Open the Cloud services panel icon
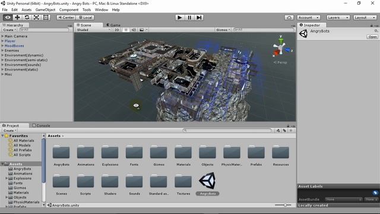The image size is (380, 214). tap(289, 17)
